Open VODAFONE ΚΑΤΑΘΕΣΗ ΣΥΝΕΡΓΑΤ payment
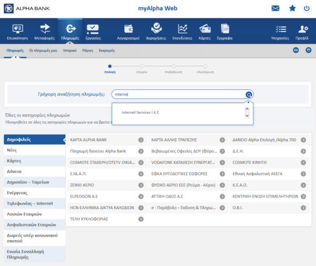The image size is (316, 266). point(188,162)
